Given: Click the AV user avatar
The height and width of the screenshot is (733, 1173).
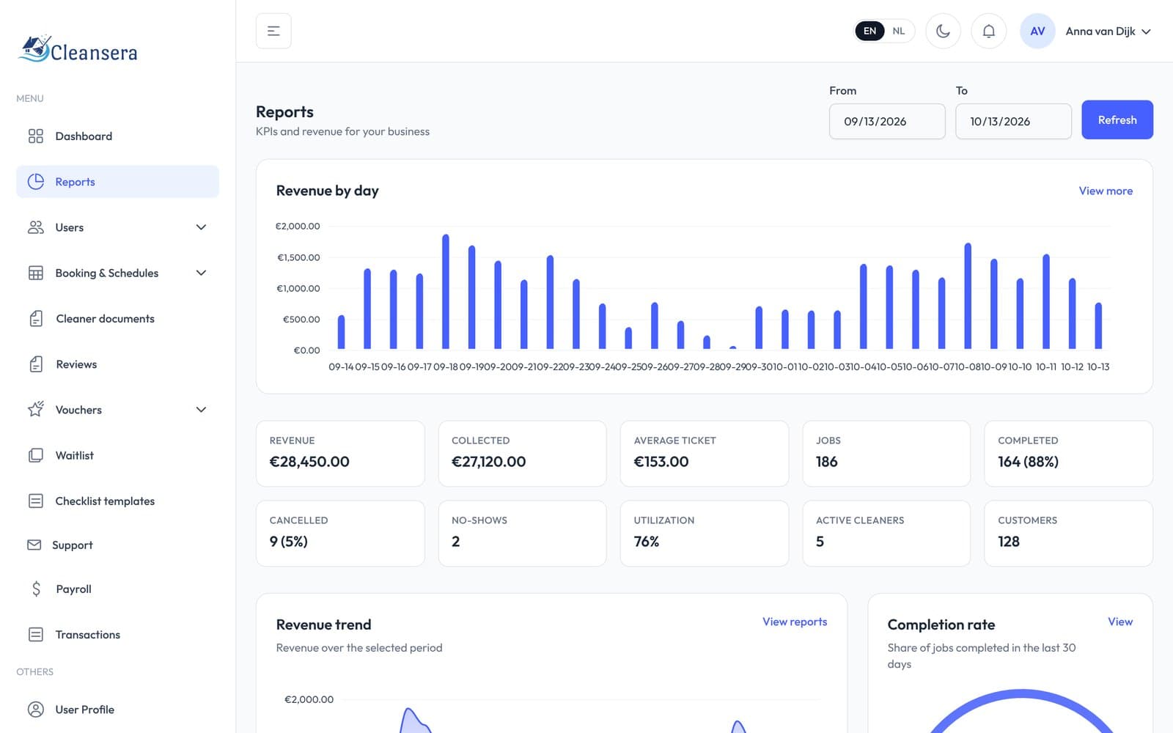Looking at the screenshot, I should (1037, 31).
